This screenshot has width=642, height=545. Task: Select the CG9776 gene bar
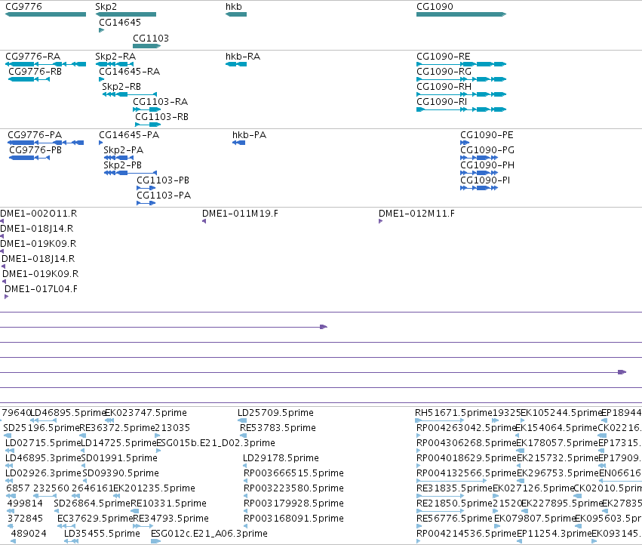45,14
